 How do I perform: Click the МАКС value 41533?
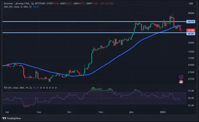(x=69, y=3)
